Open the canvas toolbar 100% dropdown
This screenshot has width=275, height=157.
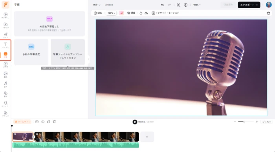click(111, 13)
